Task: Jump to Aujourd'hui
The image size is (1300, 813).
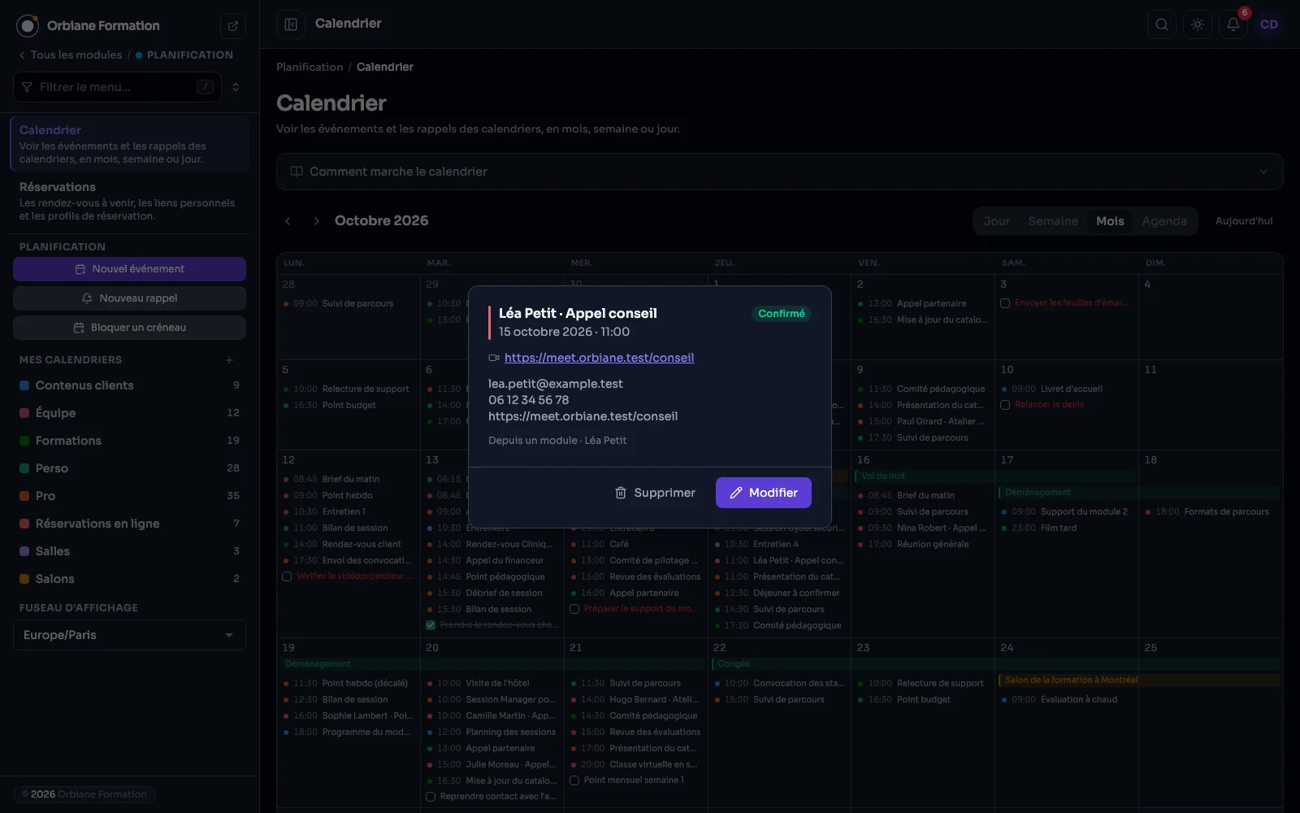Action: click(1244, 221)
